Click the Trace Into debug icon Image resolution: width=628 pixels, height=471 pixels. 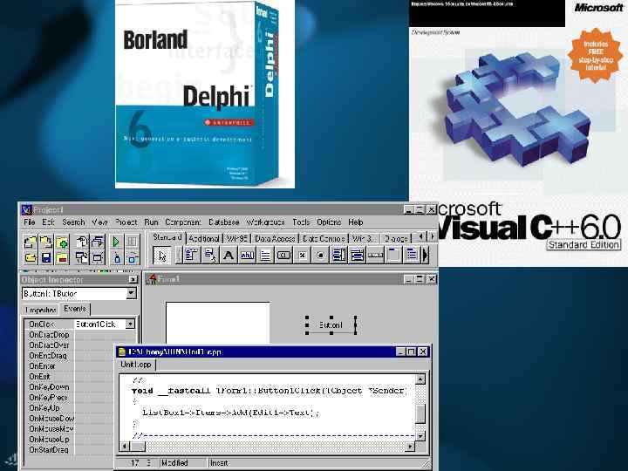116,257
